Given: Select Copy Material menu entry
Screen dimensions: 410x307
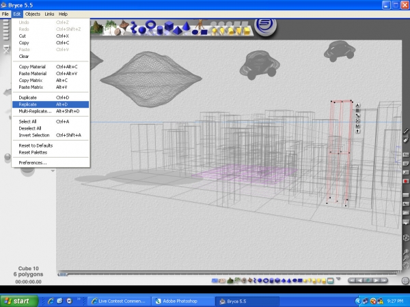Looking at the screenshot, I should tap(51, 67).
